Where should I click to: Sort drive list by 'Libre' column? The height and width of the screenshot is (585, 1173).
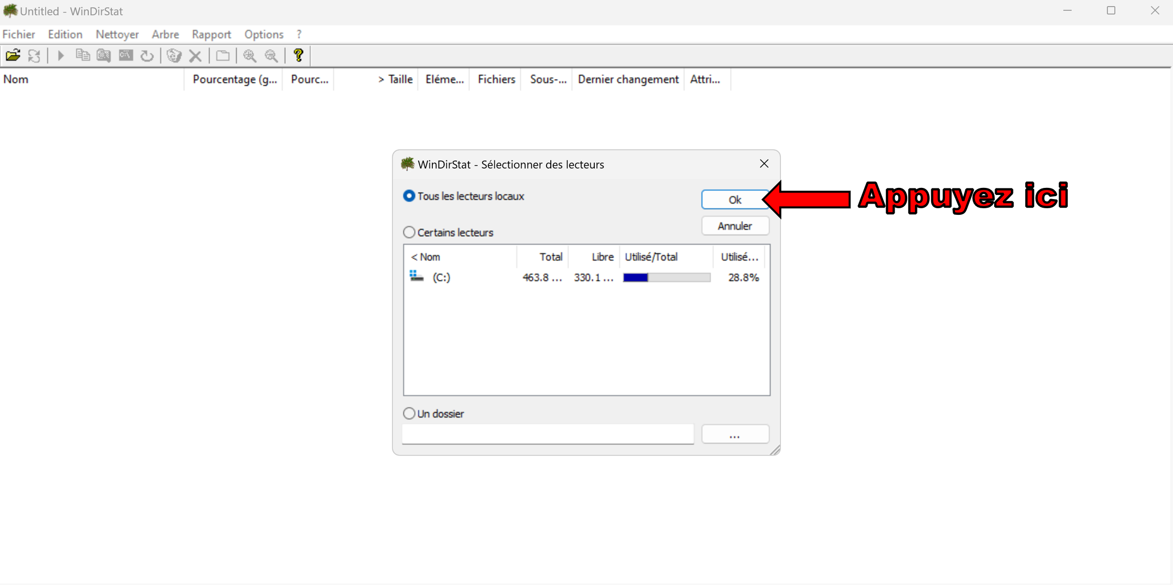click(x=593, y=257)
